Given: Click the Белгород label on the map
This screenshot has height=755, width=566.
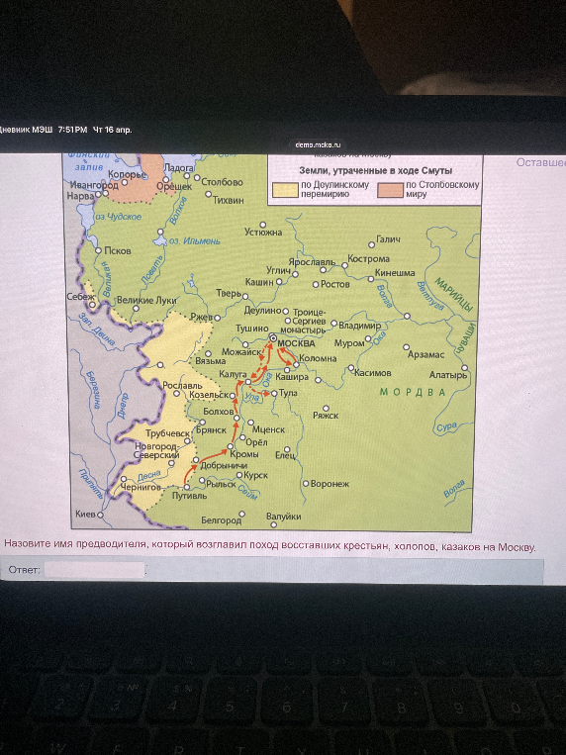Looking at the screenshot, I should (221, 520).
